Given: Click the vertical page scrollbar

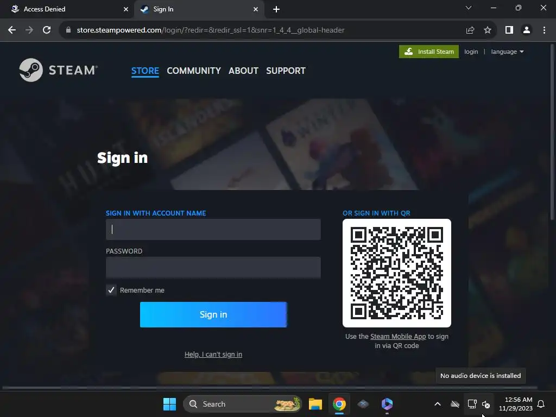Looking at the screenshot, I should coord(553,131).
